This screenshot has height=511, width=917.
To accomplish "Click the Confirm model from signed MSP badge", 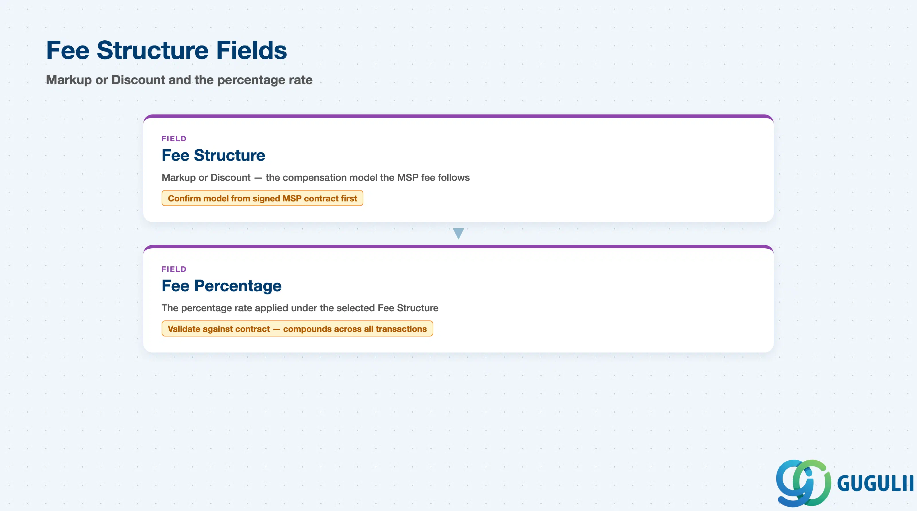I will [x=262, y=198].
